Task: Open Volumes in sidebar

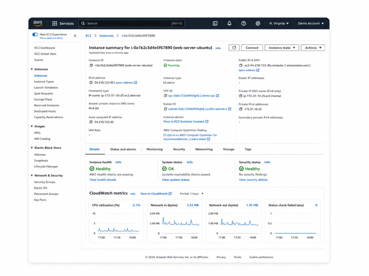Action: coord(40,155)
